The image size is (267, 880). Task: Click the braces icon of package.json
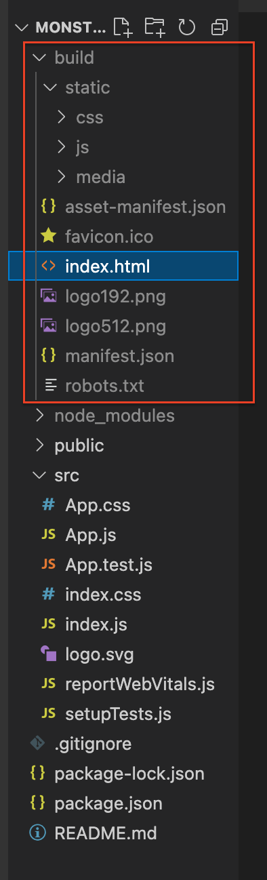click(38, 803)
